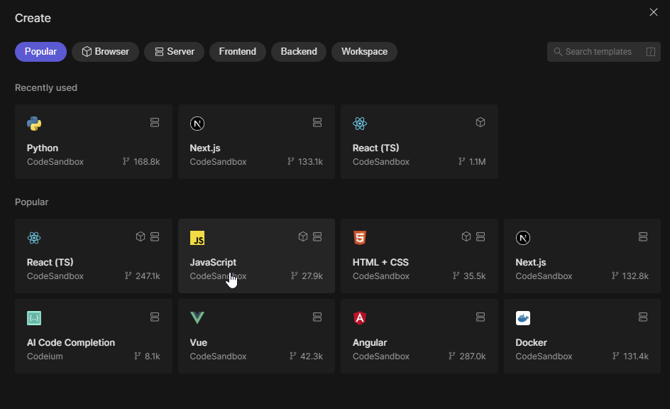Focus the Search templates input field
Image resolution: width=670 pixels, height=409 pixels.
(600, 52)
